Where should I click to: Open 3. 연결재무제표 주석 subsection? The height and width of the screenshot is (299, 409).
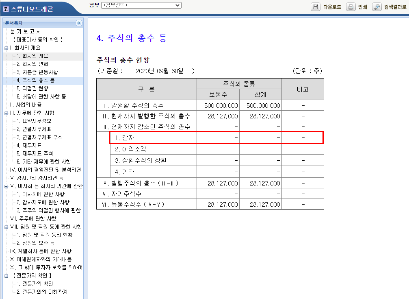pos(40,137)
